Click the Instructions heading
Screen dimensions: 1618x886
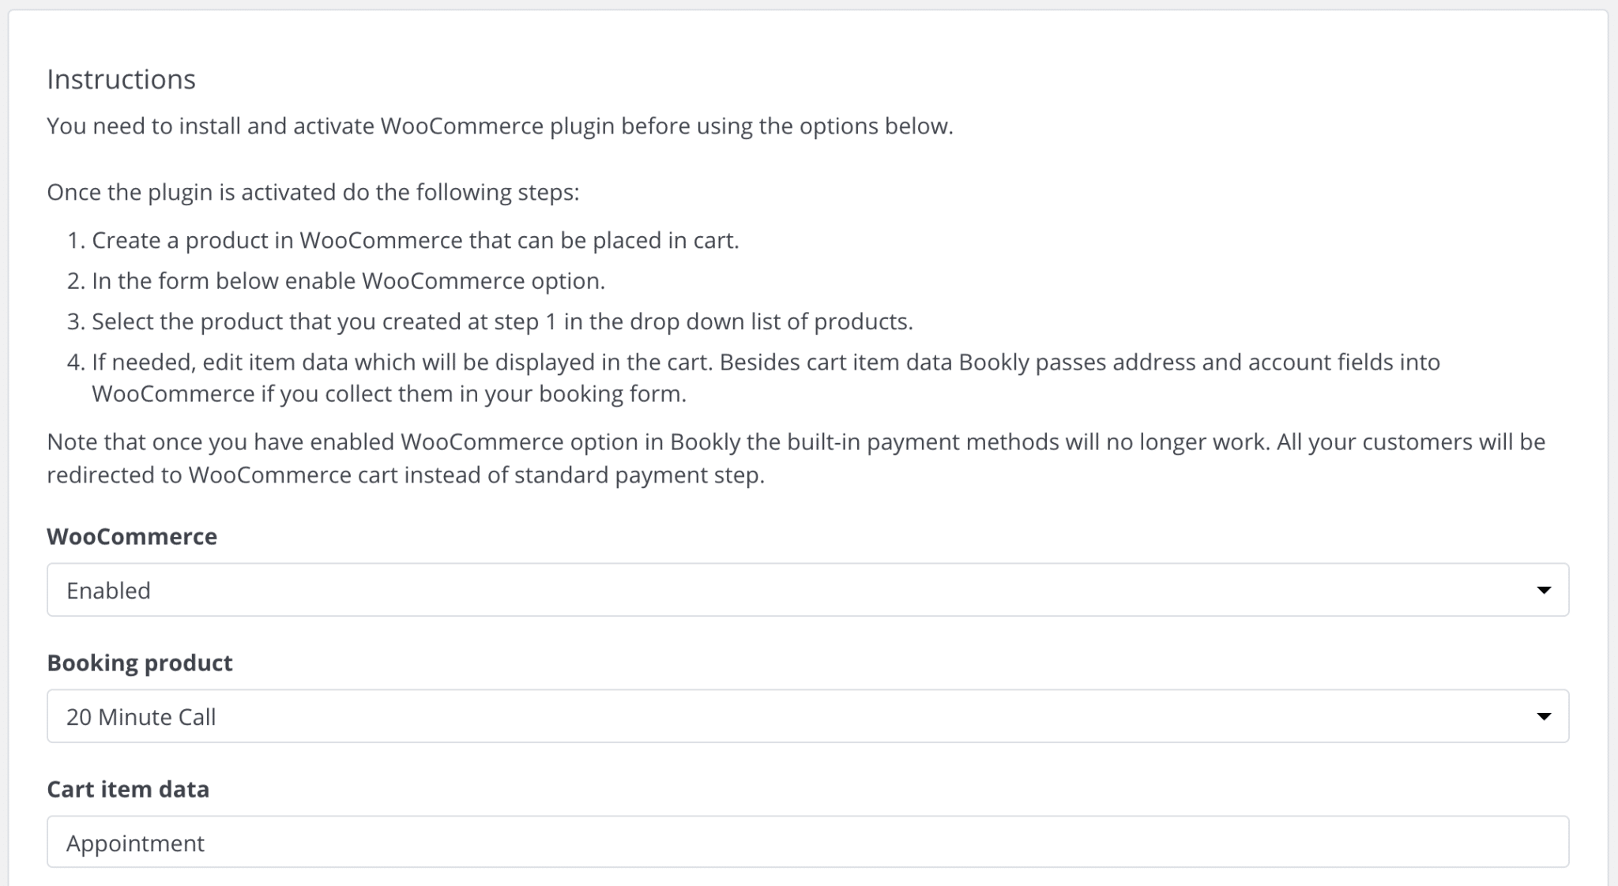pos(121,79)
